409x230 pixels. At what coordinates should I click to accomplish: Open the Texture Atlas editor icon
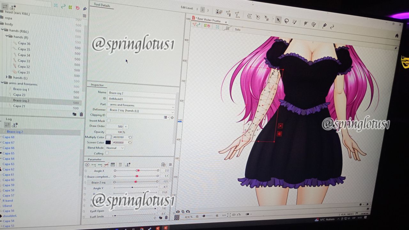[x=219, y=12]
